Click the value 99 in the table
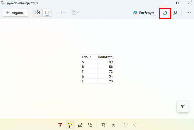Screen dimensions: 194x130 pos(111,62)
